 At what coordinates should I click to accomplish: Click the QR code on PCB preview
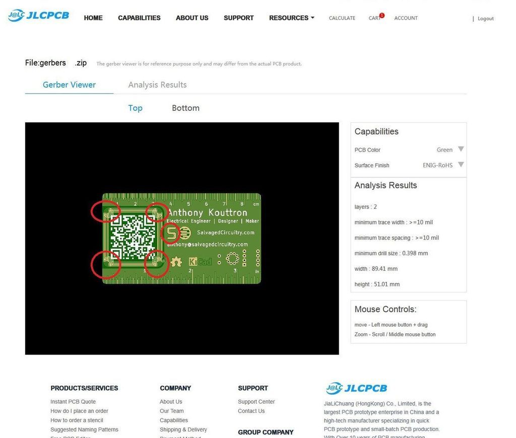(x=133, y=237)
